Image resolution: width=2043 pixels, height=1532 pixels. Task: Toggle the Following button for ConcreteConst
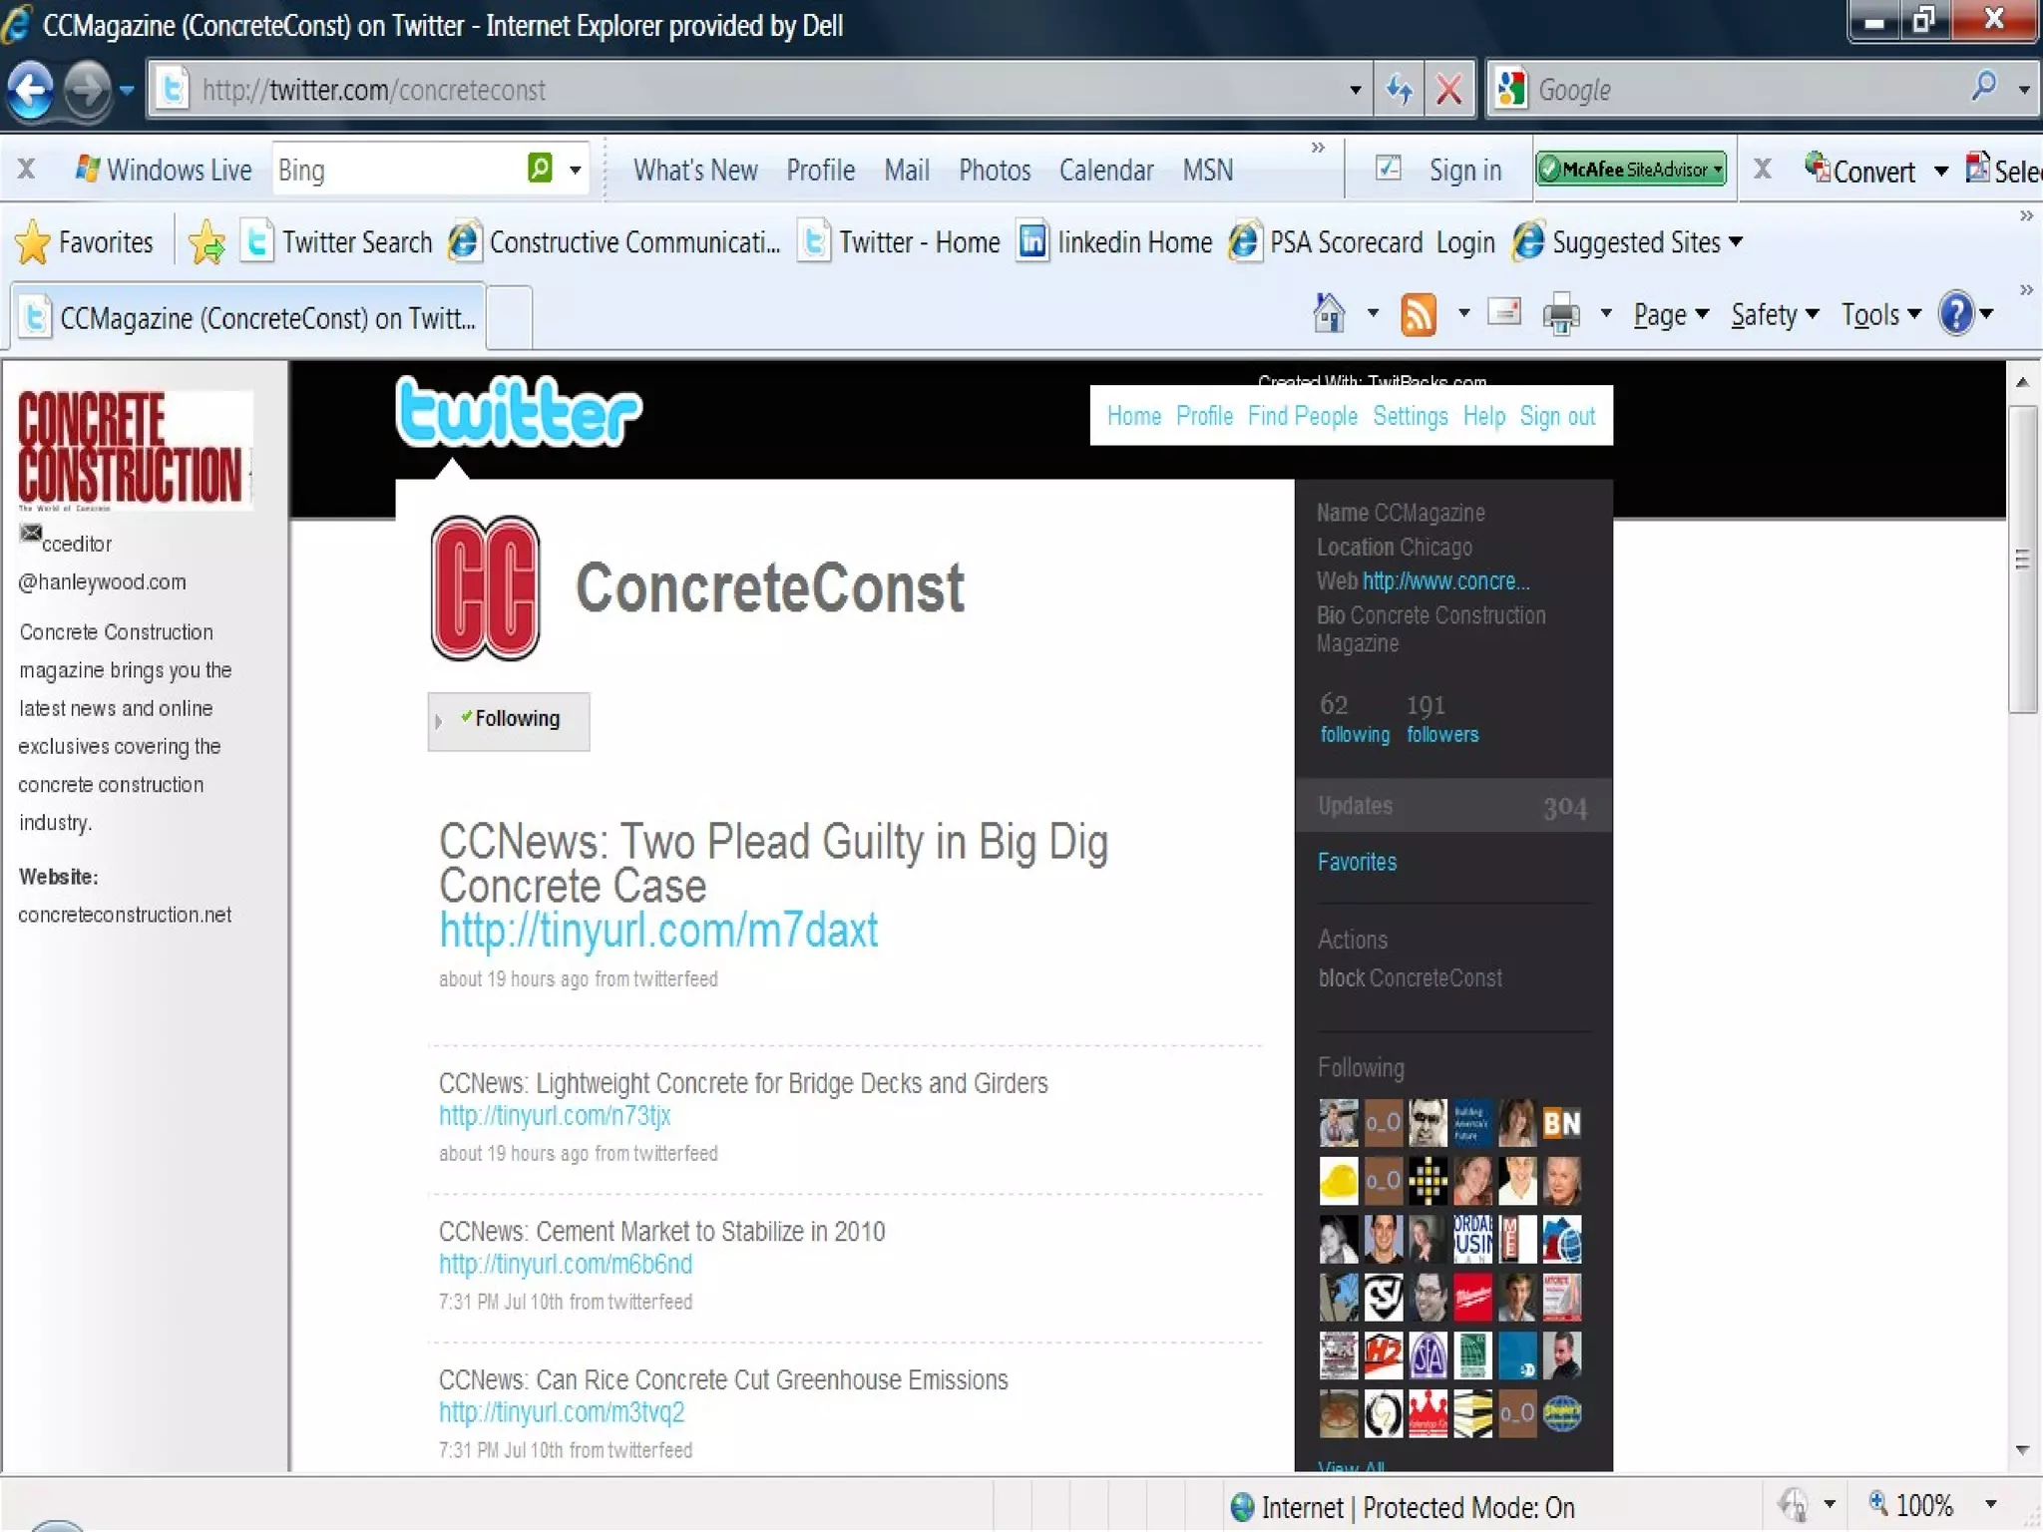(509, 720)
